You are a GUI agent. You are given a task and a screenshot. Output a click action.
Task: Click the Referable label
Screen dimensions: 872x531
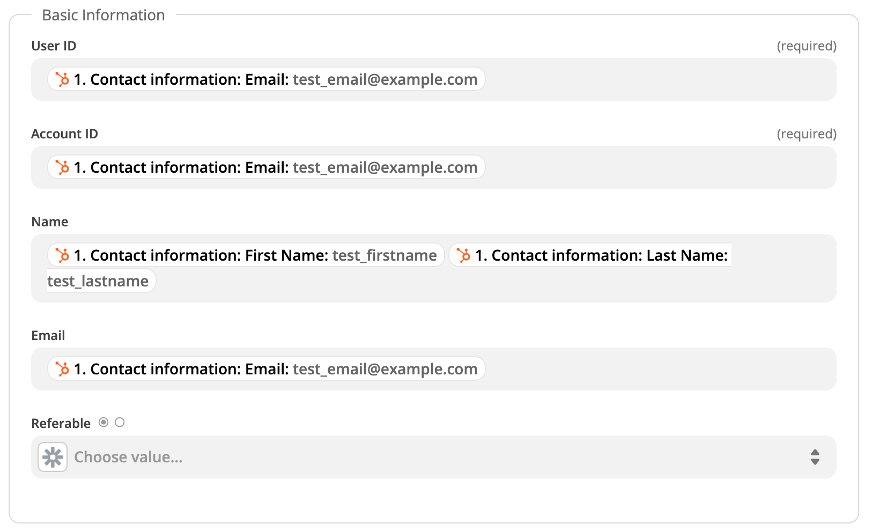(x=61, y=423)
